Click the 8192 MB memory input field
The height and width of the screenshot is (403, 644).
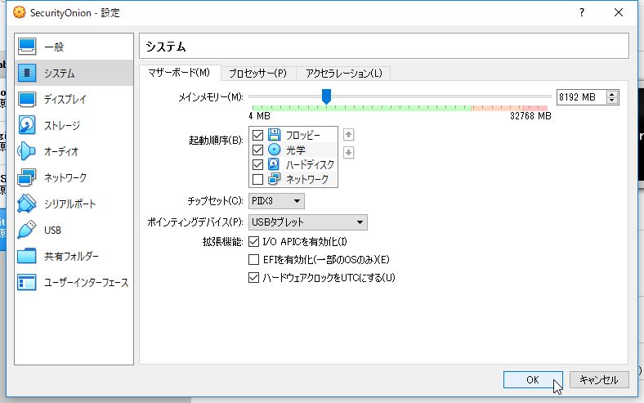pyautogui.click(x=581, y=97)
